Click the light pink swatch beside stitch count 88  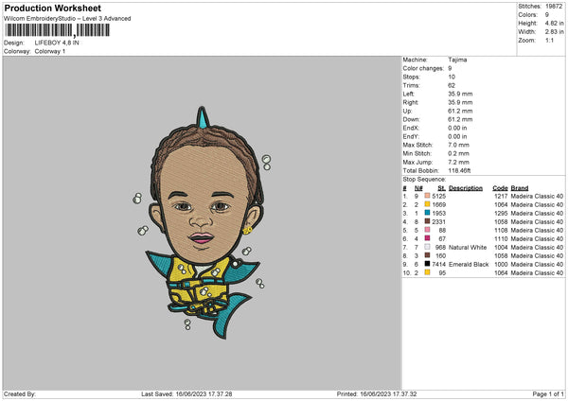pos(427,230)
